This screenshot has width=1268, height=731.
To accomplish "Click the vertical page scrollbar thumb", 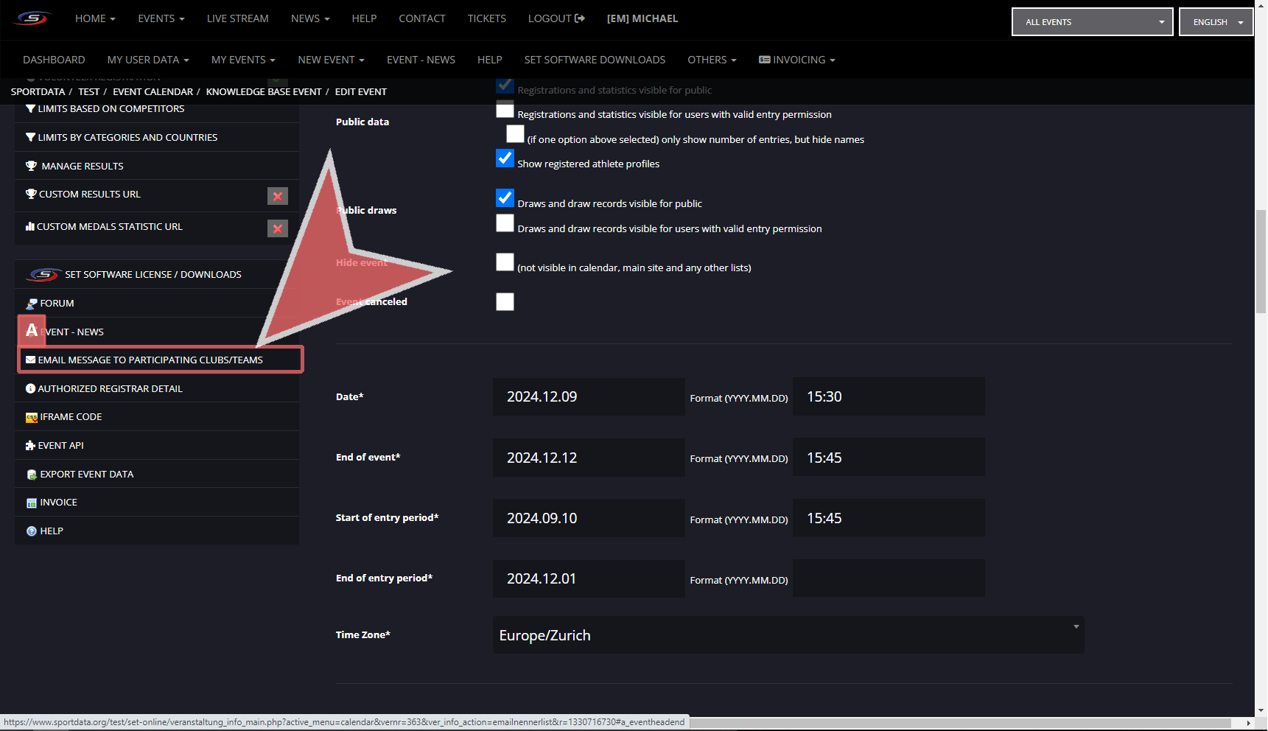I will click(1261, 262).
